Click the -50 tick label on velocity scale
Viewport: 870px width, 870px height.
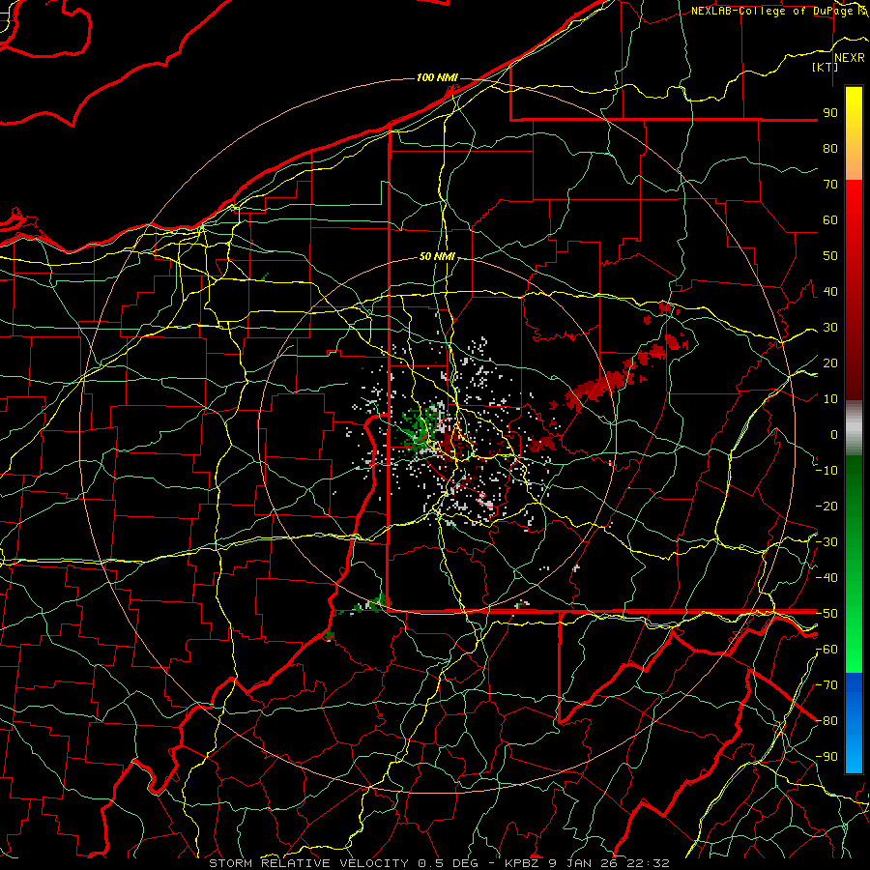[826, 614]
